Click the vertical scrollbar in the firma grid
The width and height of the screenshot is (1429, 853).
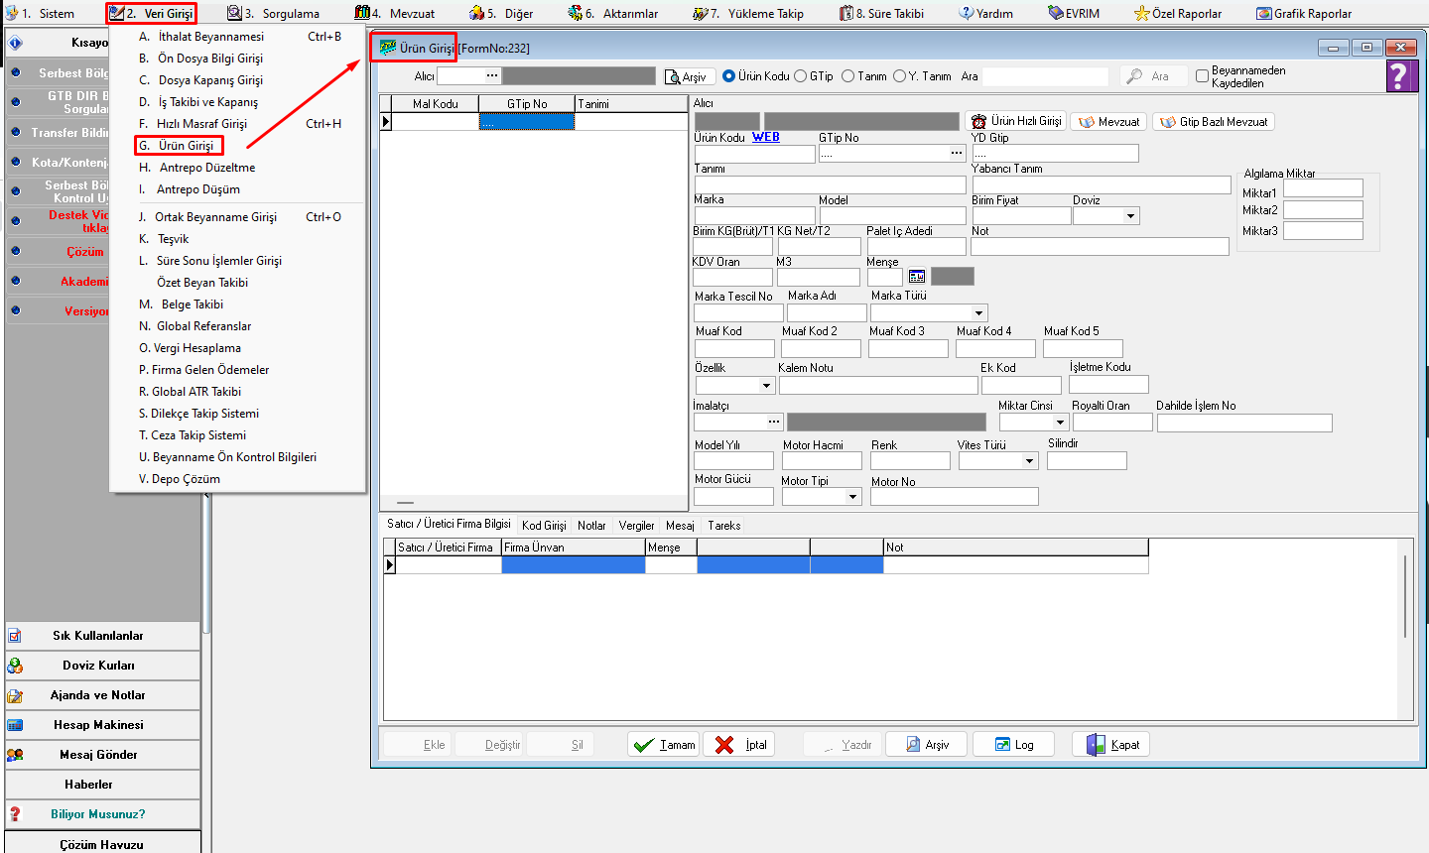pyautogui.click(x=1405, y=595)
